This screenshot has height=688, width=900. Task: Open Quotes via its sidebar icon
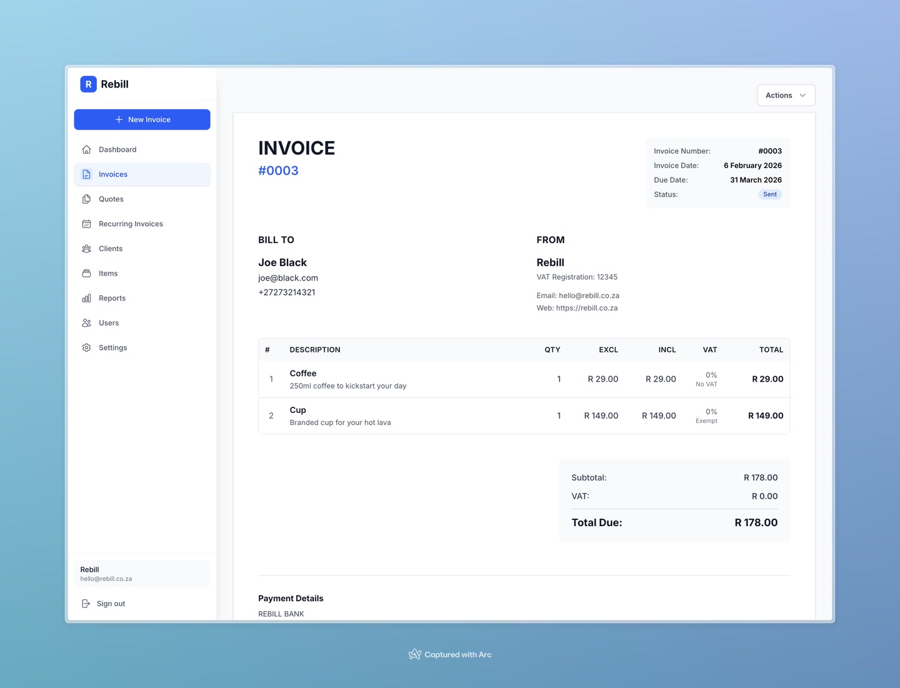86,199
